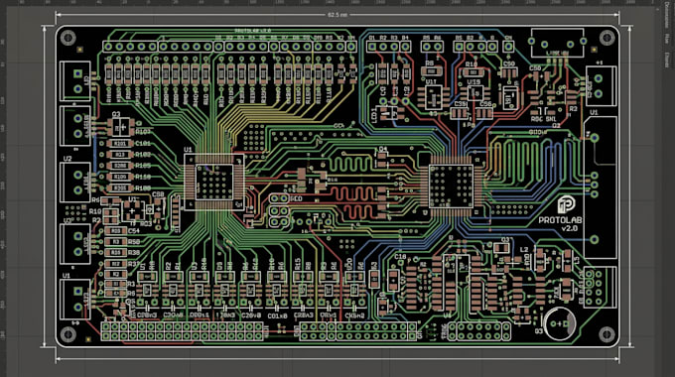Screen dimensions: 675x377
Task: Select the bottom-left double-row pin header
Action: point(182,331)
